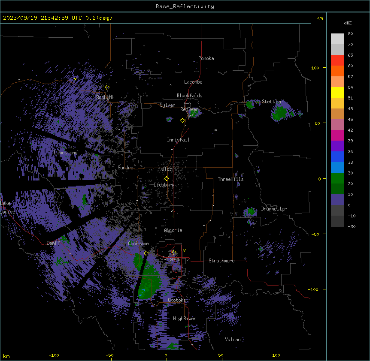The height and width of the screenshot is (361, 370).
Task: Select the violet swatch between 39 and 36
Action: click(337, 146)
